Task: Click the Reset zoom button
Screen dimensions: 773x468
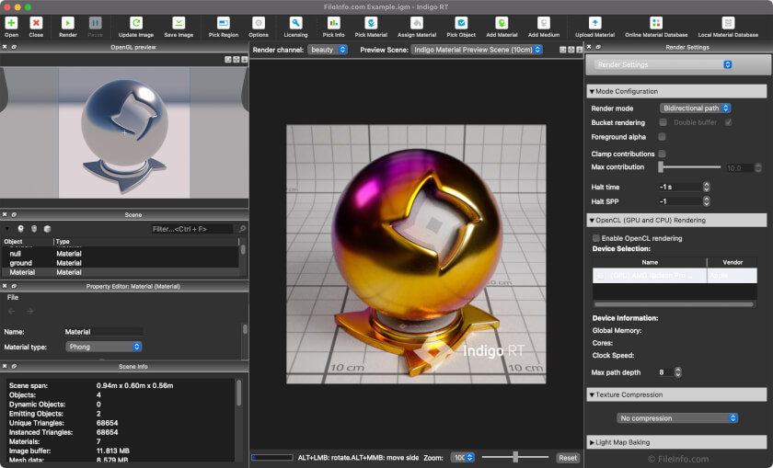Action: tap(568, 457)
